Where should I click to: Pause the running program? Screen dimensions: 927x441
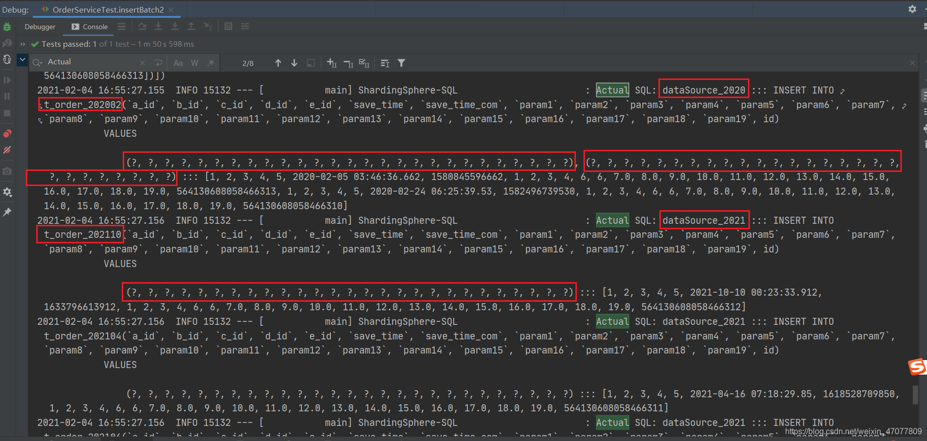pos(7,96)
